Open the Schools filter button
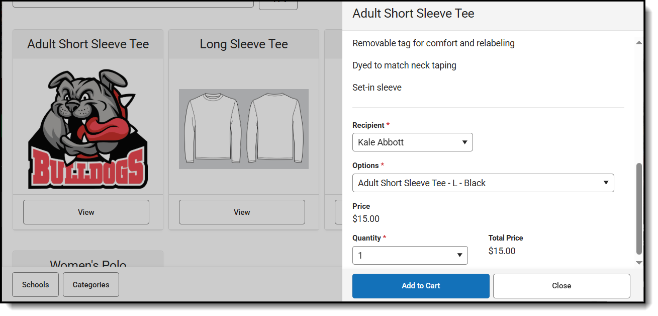The width and height of the screenshot is (658, 316). 36,285
